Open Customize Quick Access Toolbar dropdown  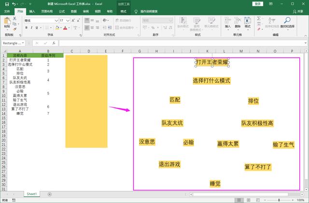[x=30, y=4]
